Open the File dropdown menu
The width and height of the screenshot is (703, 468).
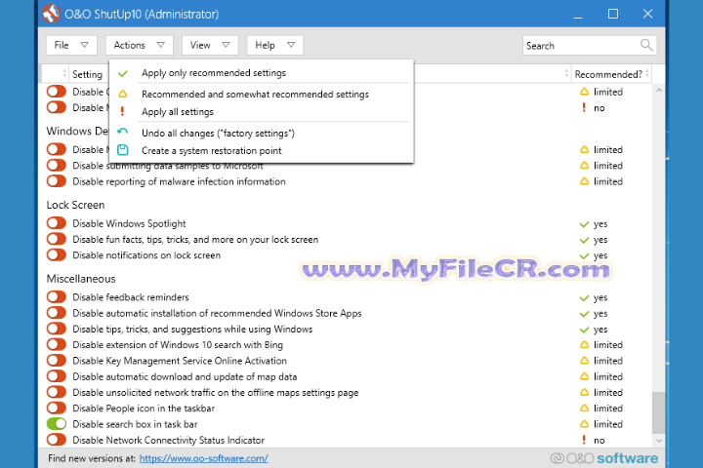point(71,45)
